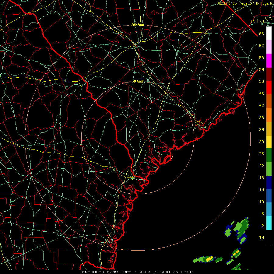This screenshot has height=274, width=274.
Task: Click the legend value '30'
Action: pos(262,142)
